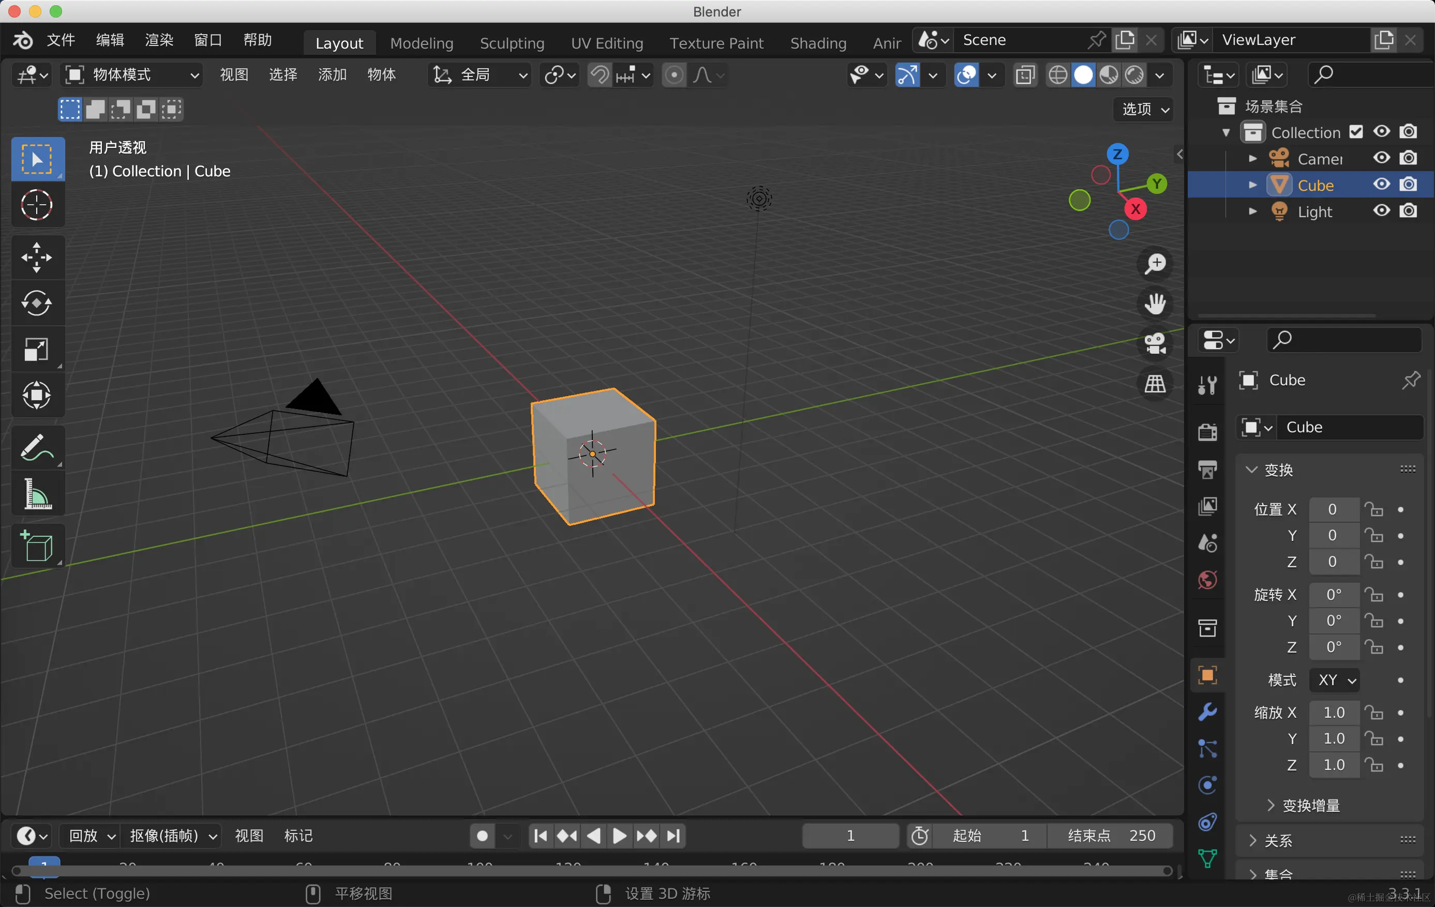Activate the Annotate pencil tool

pos(37,447)
